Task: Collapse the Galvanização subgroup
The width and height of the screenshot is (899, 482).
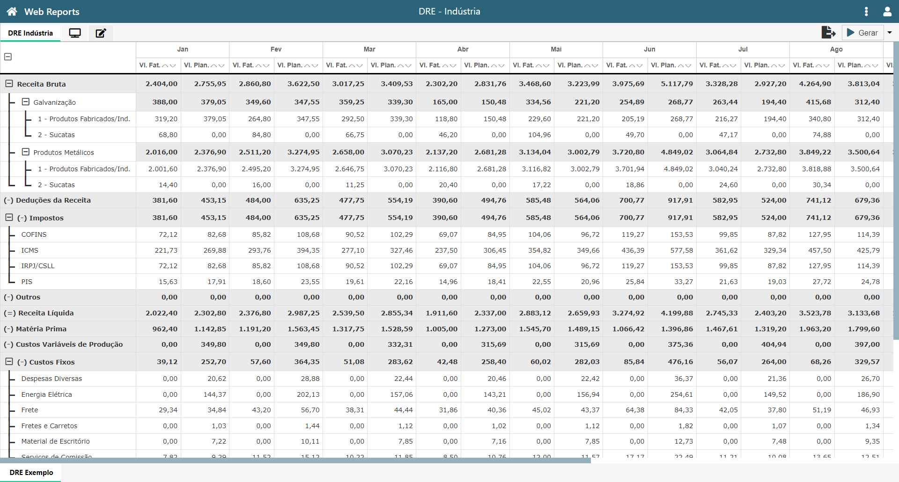Action: click(x=26, y=102)
